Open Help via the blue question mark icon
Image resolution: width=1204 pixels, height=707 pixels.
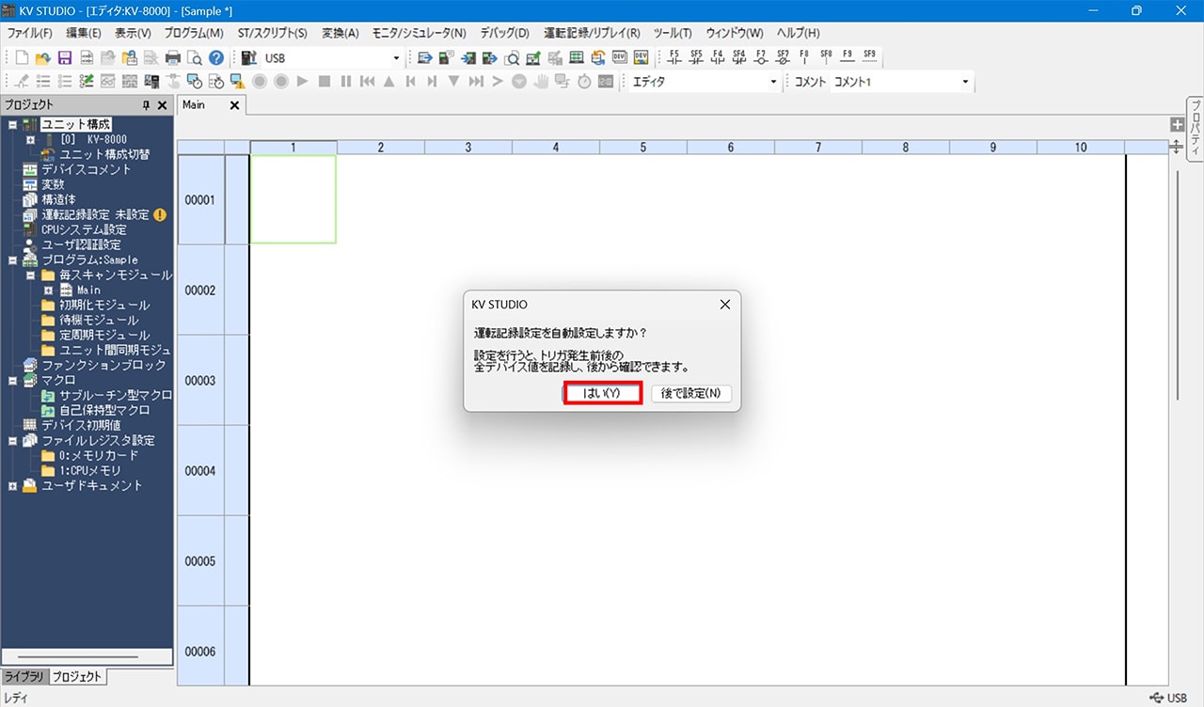(x=216, y=58)
